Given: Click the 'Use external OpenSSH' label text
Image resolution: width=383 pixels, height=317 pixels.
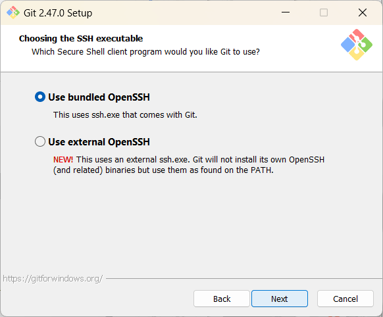Looking at the screenshot, I should 99,142.
